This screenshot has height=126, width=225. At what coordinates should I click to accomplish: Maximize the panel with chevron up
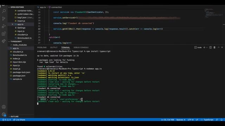(218, 48)
